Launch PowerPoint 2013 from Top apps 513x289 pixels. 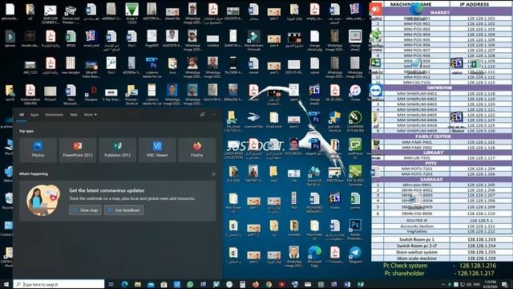pyautogui.click(x=78, y=150)
